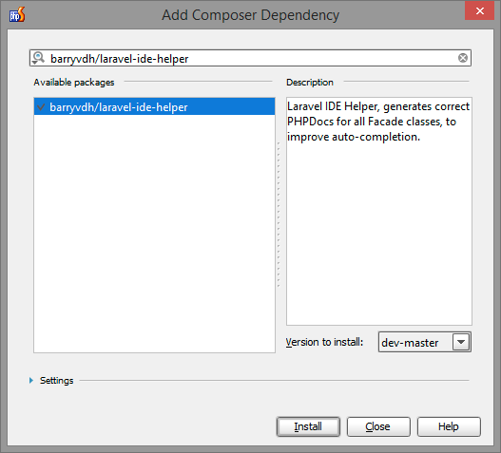
Task: Click the Version to install label
Action: 324,342
